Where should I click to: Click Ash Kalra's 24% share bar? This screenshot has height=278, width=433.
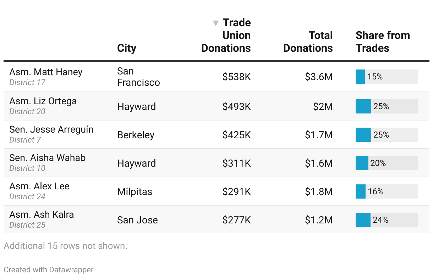coord(363,220)
